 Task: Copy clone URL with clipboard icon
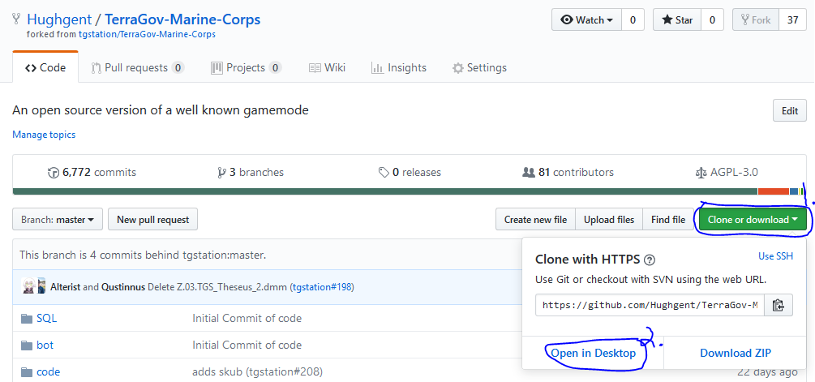coord(778,305)
